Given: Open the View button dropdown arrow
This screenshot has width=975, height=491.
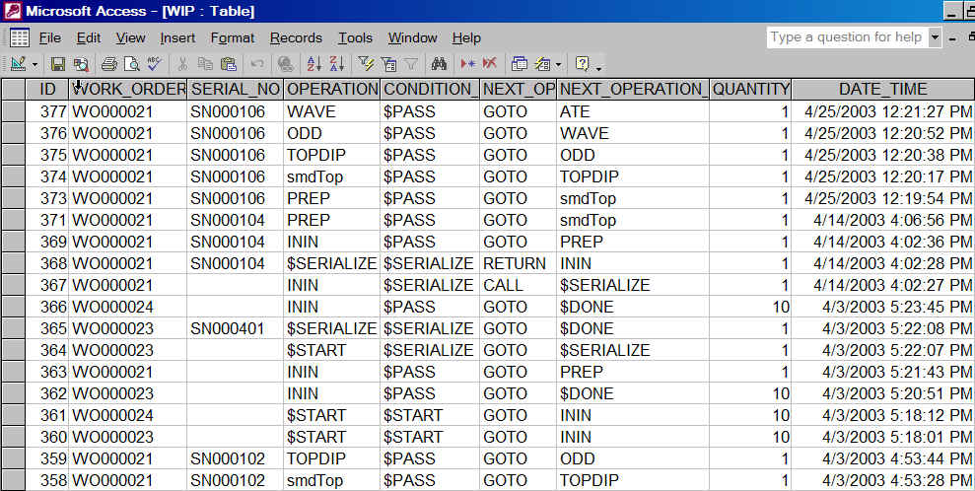Looking at the screenshot, I should (35, 64).
